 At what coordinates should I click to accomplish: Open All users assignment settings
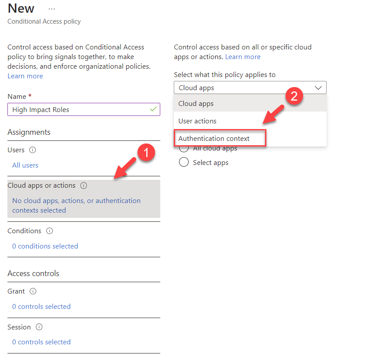25,165
